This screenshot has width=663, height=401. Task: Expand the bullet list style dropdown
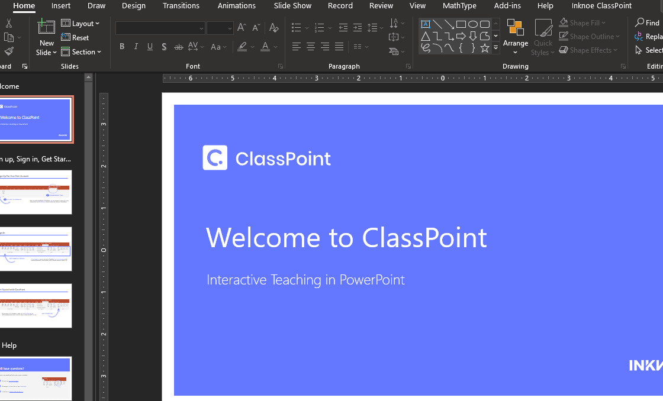pyautogui.click(x=306, y=27)
